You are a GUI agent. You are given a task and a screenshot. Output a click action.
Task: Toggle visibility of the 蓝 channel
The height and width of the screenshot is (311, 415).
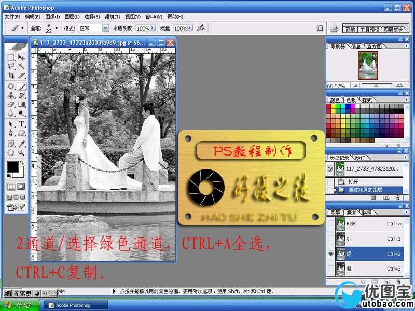(331, 268)
